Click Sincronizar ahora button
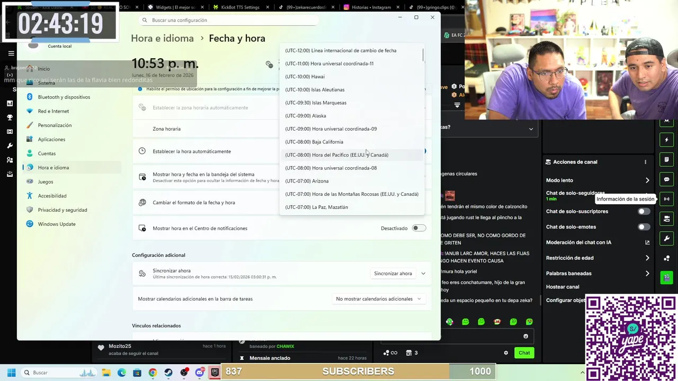The height and width of the screenshot is (381, 678). click(x=392, y=274)
